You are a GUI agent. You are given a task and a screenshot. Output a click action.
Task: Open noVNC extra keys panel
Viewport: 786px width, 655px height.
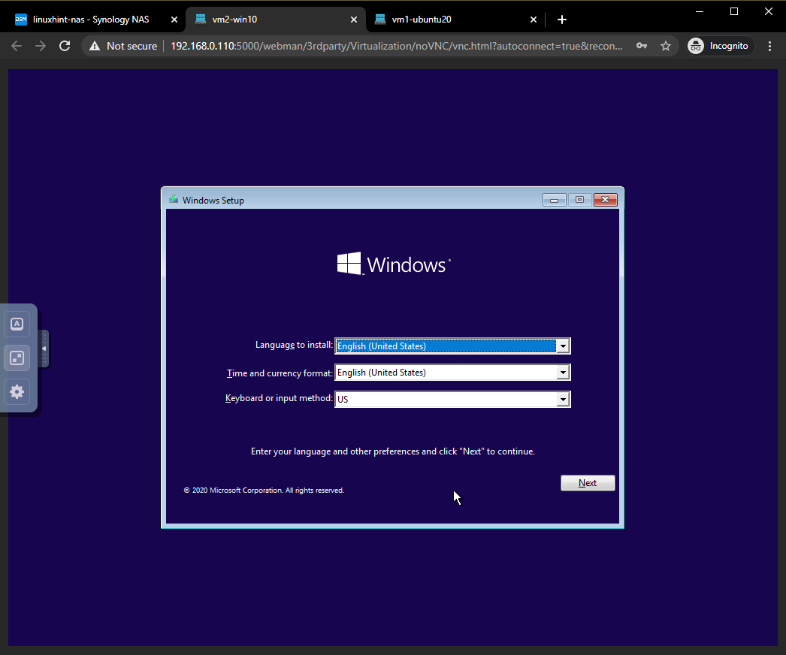tap(17, 324)
